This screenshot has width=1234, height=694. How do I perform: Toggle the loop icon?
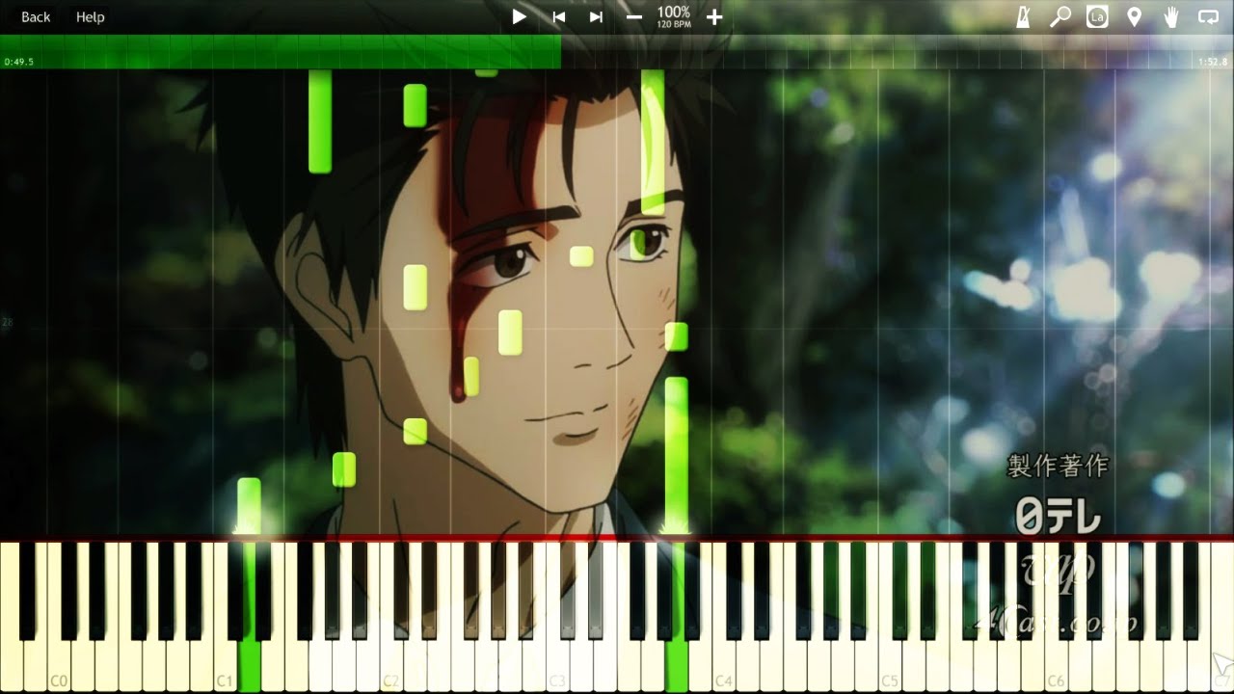coord(1208,16)
